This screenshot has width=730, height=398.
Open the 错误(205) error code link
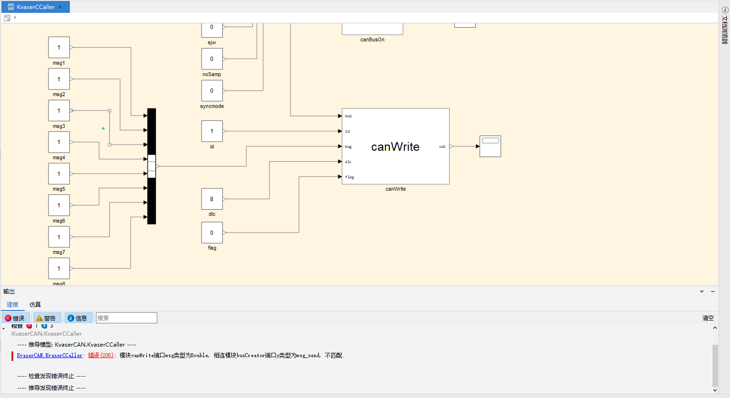click(101, 355)
